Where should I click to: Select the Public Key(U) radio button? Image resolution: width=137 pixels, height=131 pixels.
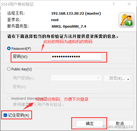[9, 69]
